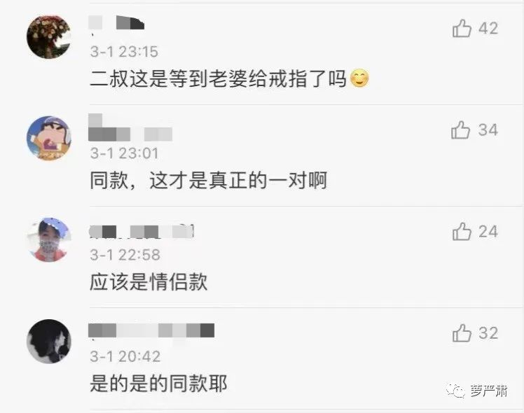Click the smiling emoji in first comment
Image resolution: width=524 pixels, height=413 pixels.
[x=359, y=78]
